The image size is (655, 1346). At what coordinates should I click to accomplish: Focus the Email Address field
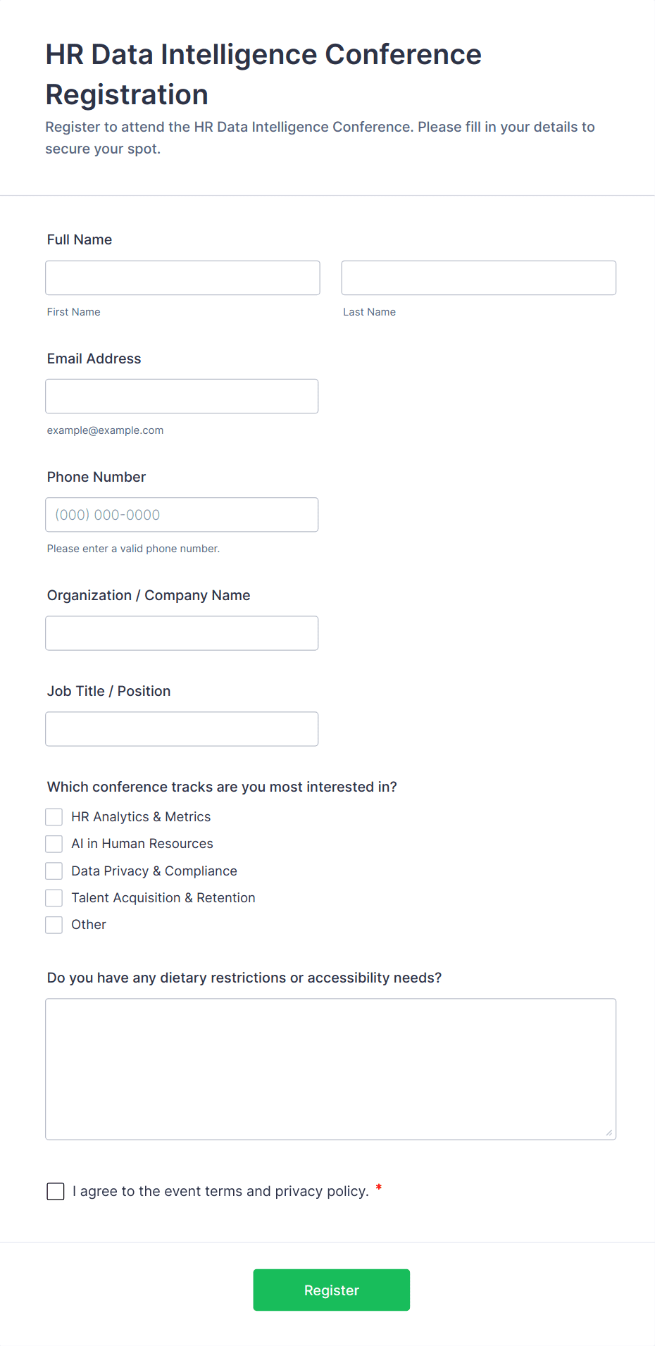tap(182, 396)
